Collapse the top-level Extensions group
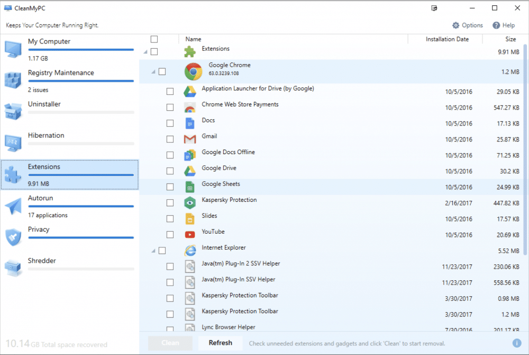529x355 pixels. point(146,51)
